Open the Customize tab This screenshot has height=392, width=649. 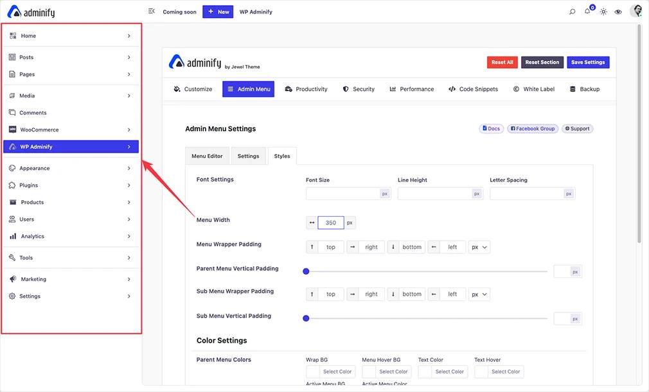point(193,89)
